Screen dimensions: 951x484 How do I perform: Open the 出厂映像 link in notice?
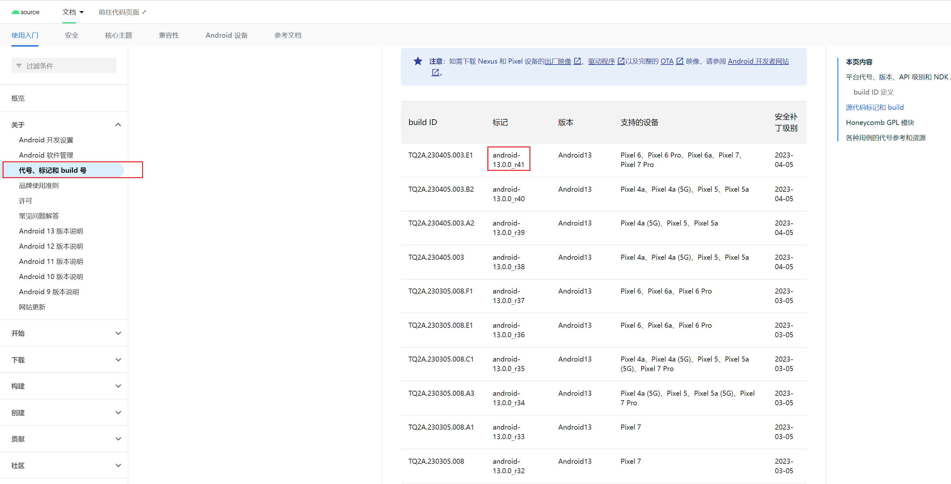click(558, 61)
